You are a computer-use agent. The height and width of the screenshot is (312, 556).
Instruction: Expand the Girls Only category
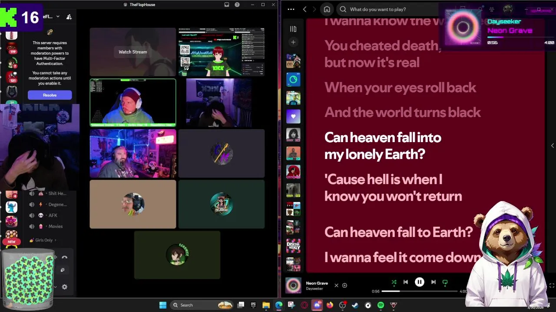pos(43,240)
